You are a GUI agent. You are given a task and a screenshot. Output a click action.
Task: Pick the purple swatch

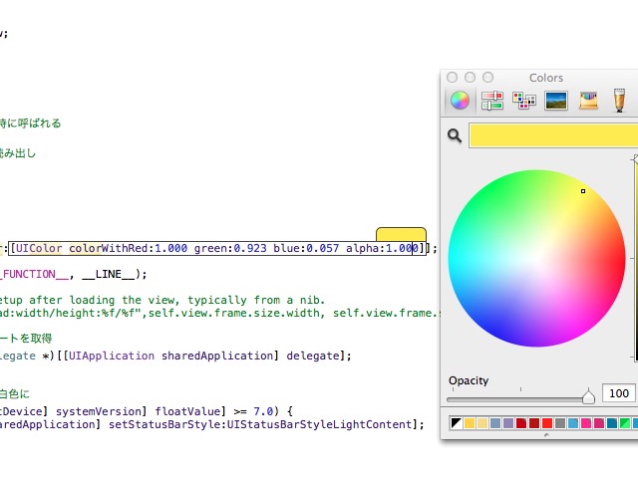[508, 423]
